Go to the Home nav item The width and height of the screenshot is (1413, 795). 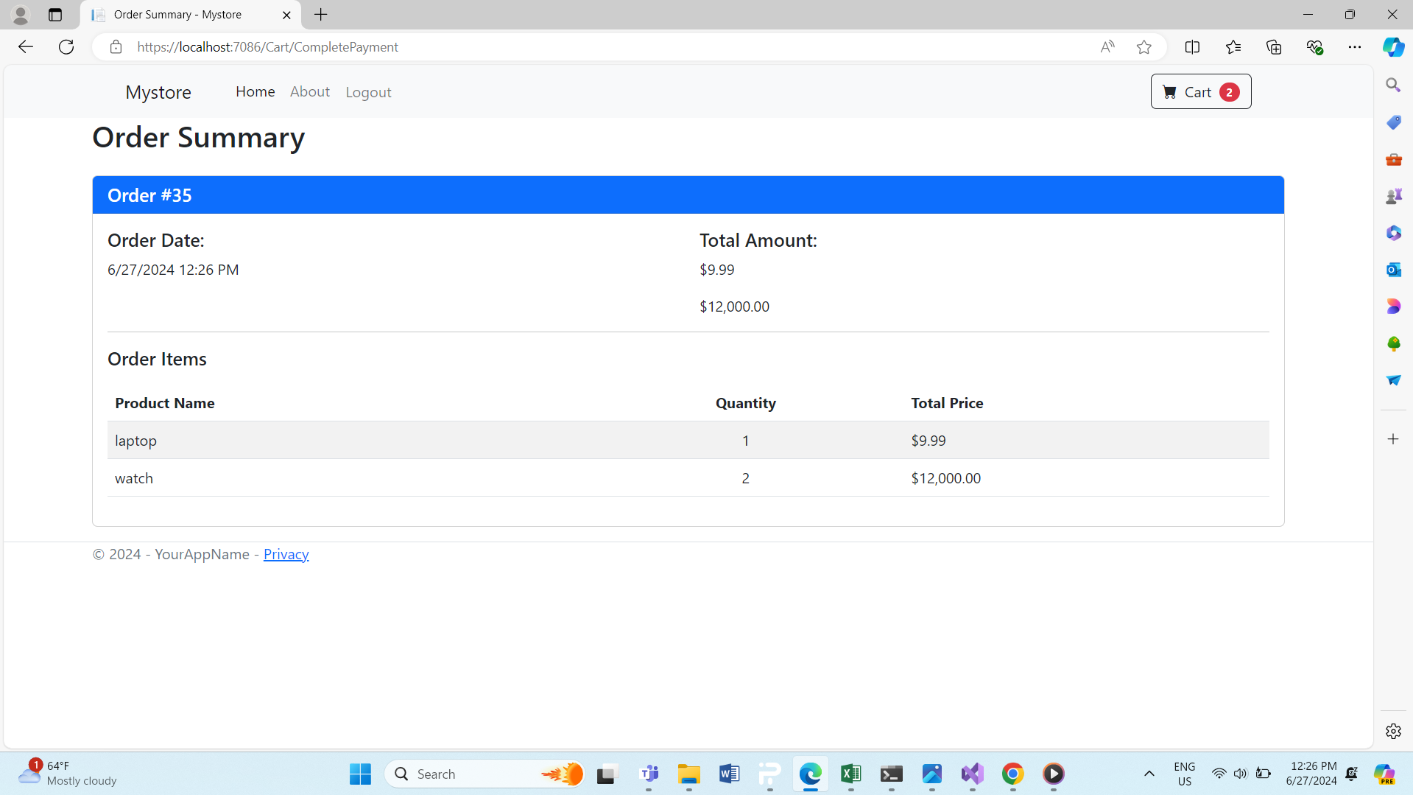255,91
